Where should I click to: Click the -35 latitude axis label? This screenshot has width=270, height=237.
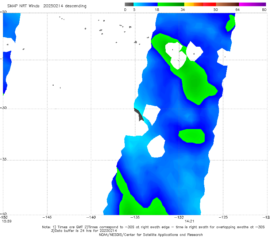[3, 159]
